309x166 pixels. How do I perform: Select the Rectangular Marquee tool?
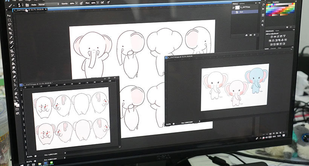tap(9, 20)
